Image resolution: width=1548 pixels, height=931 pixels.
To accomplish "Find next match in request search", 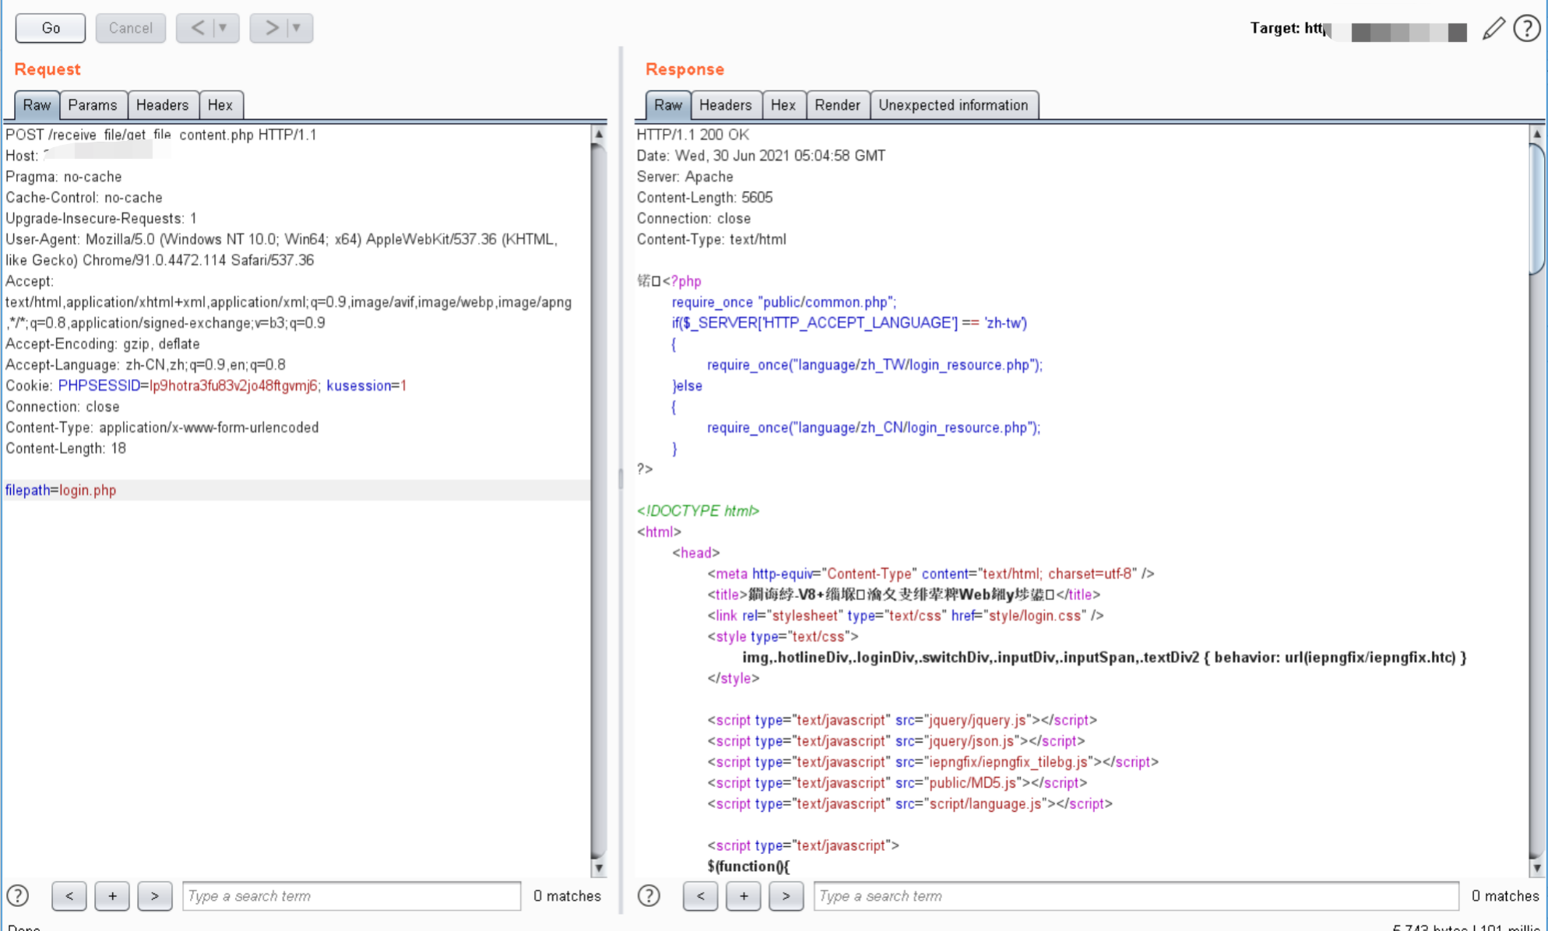I will 155,896.
